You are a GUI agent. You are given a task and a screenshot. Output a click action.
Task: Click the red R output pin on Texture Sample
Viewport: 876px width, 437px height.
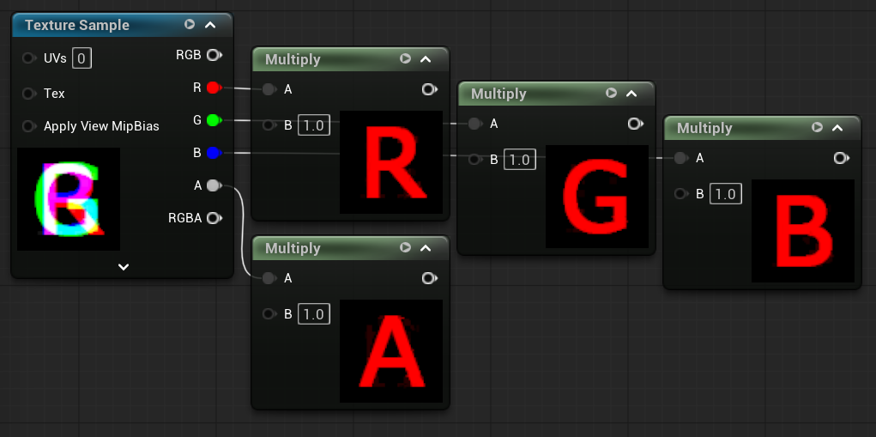coord(213,88)
